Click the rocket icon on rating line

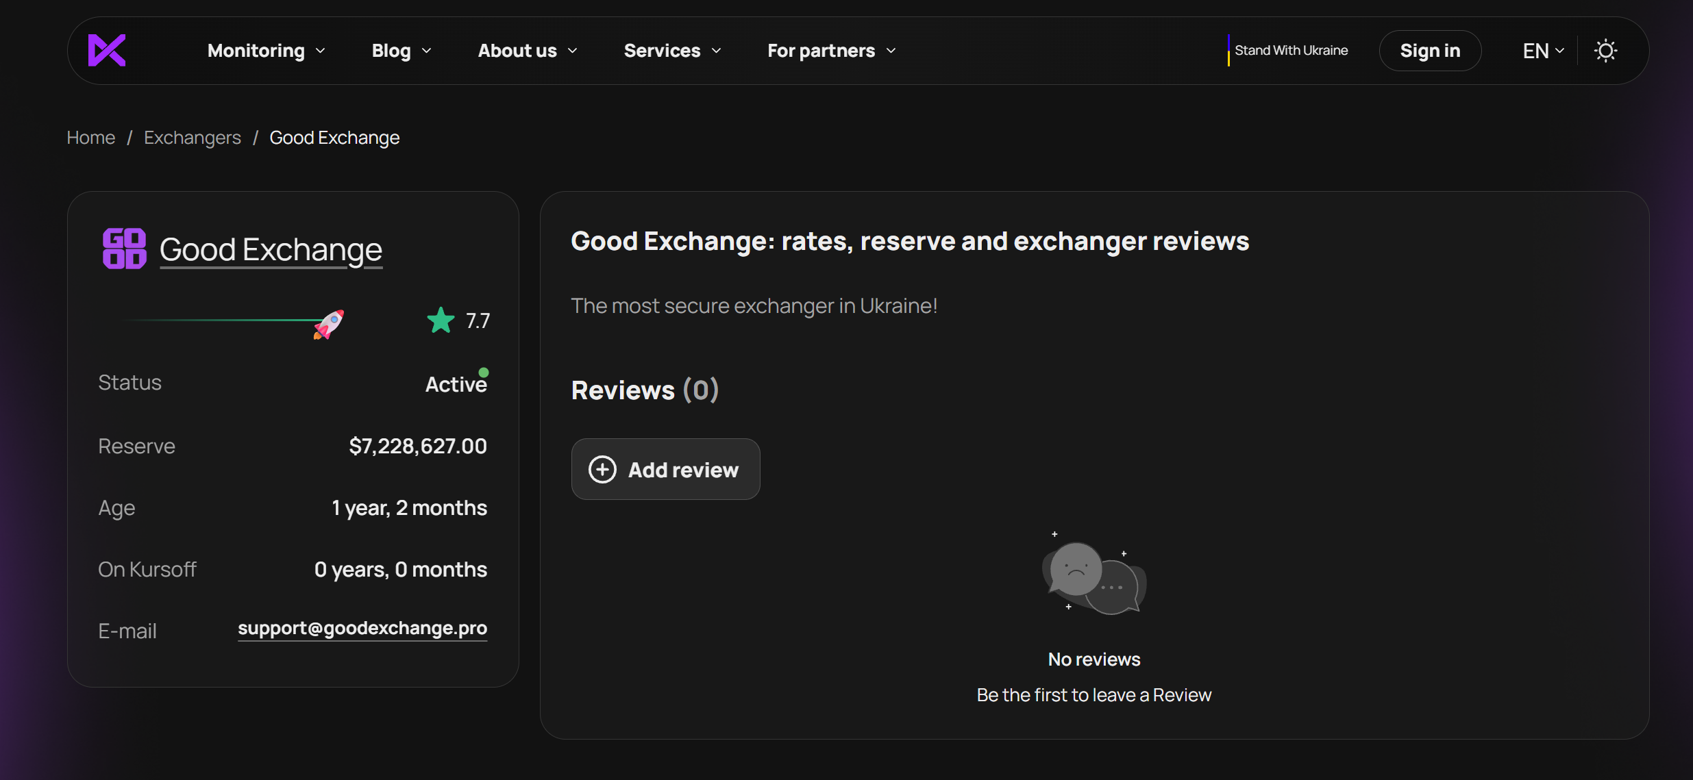[x=329, y=324]
